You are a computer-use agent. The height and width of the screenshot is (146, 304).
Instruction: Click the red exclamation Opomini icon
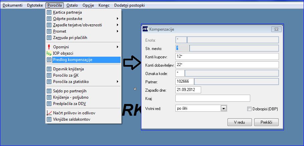tap(49, 47)
